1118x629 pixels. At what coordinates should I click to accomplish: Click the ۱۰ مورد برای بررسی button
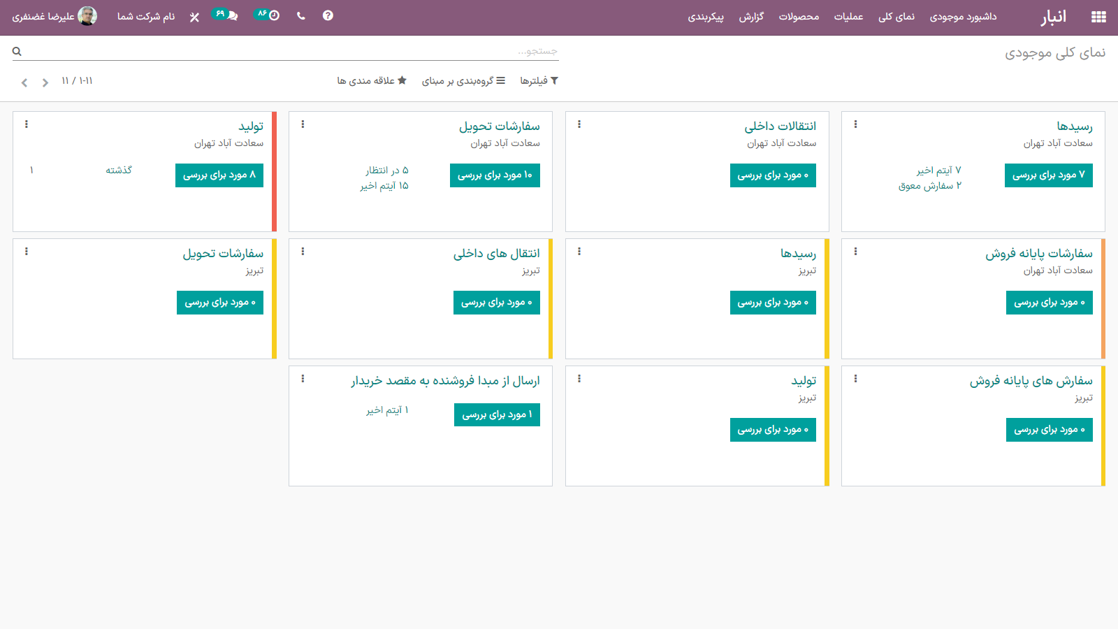[x=495, y=175]
